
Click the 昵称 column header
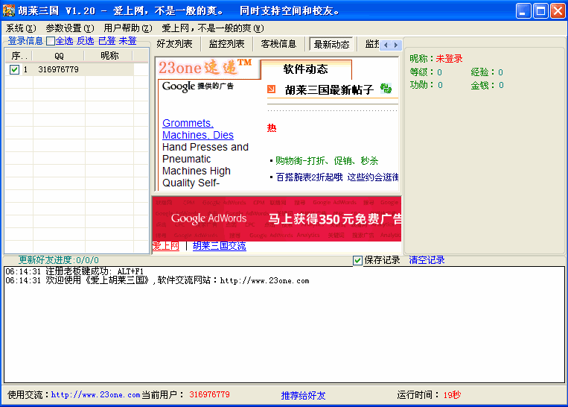coord(109,56)
